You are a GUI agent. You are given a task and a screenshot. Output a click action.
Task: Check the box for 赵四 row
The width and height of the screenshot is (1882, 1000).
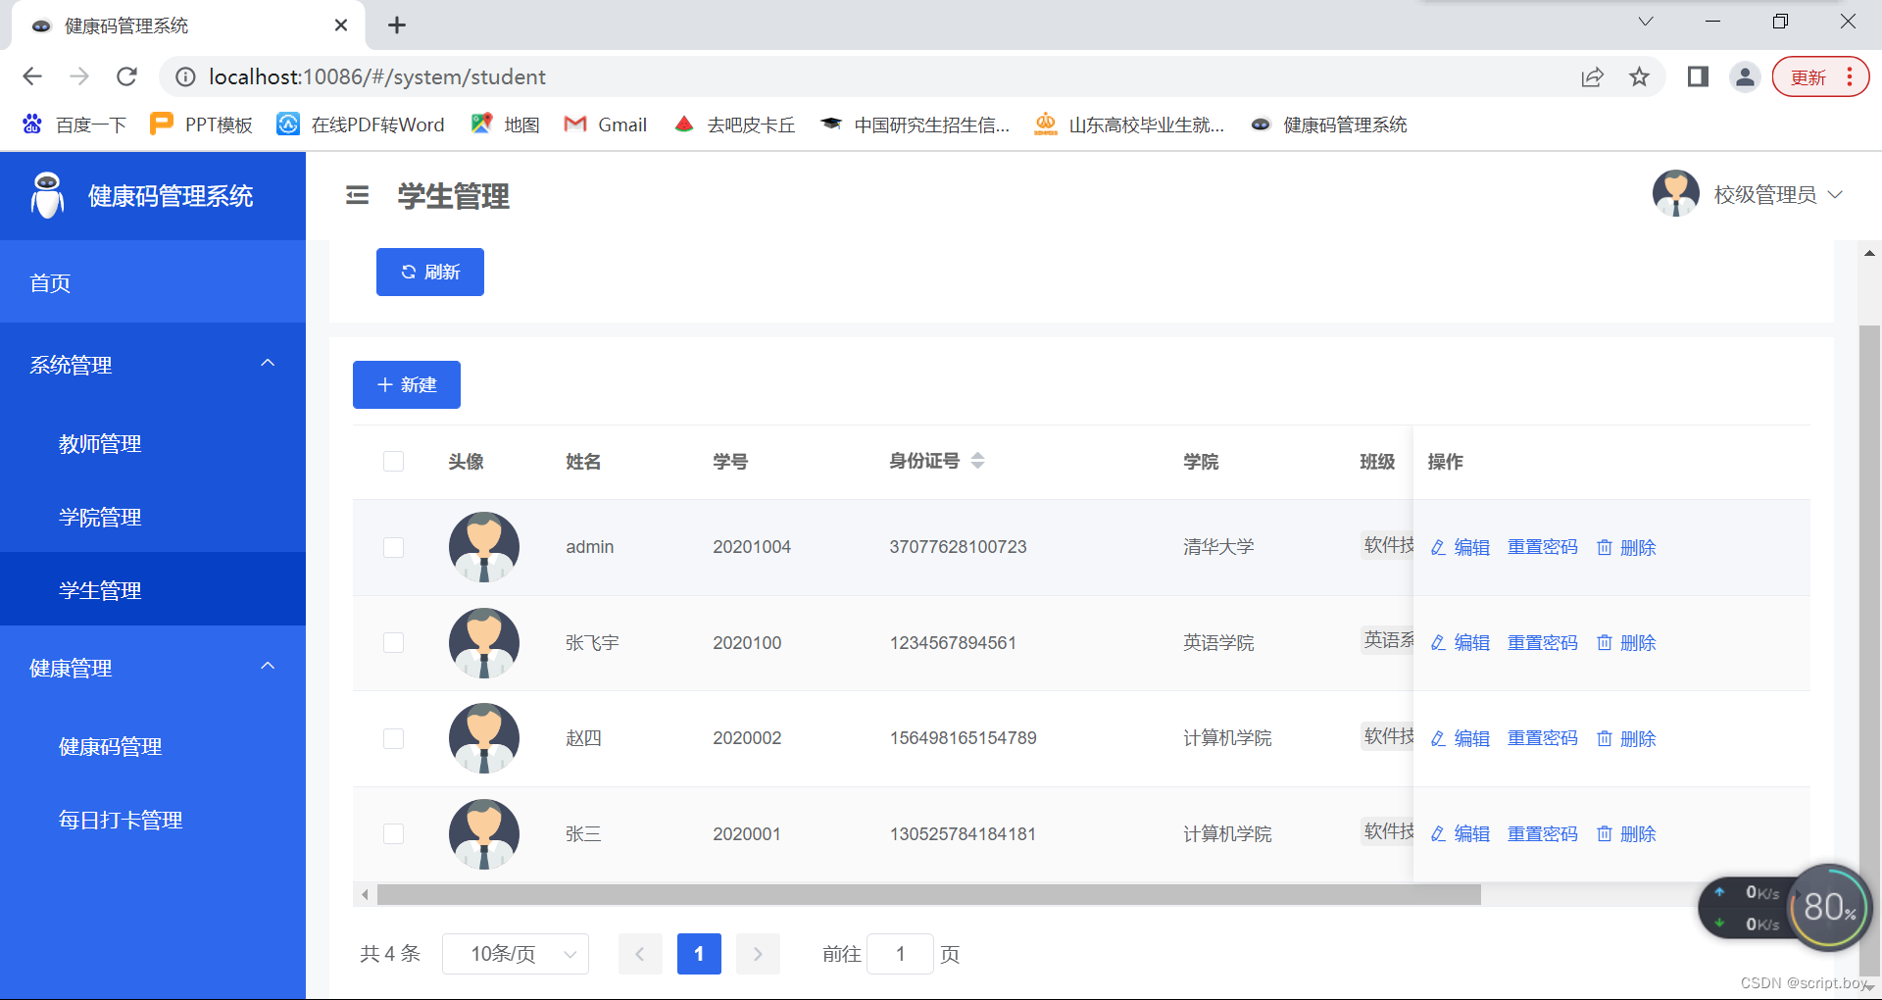click(x=393, y=738)
